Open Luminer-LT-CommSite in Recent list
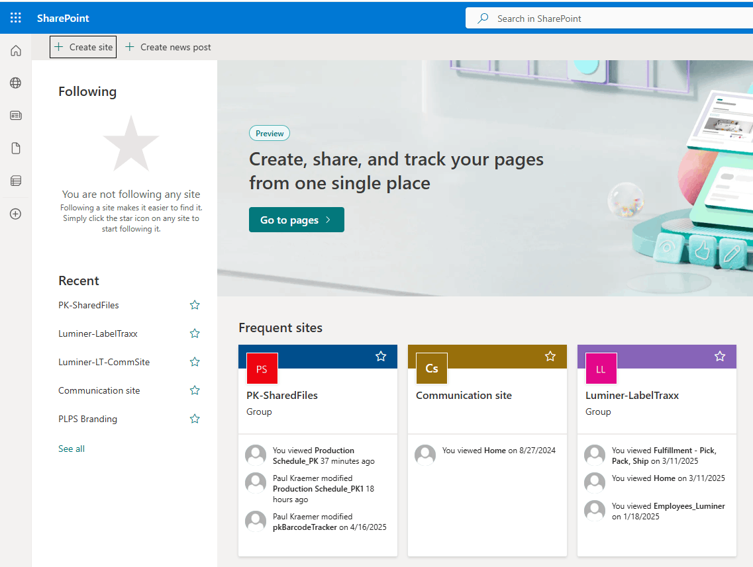 coord(104,362)
